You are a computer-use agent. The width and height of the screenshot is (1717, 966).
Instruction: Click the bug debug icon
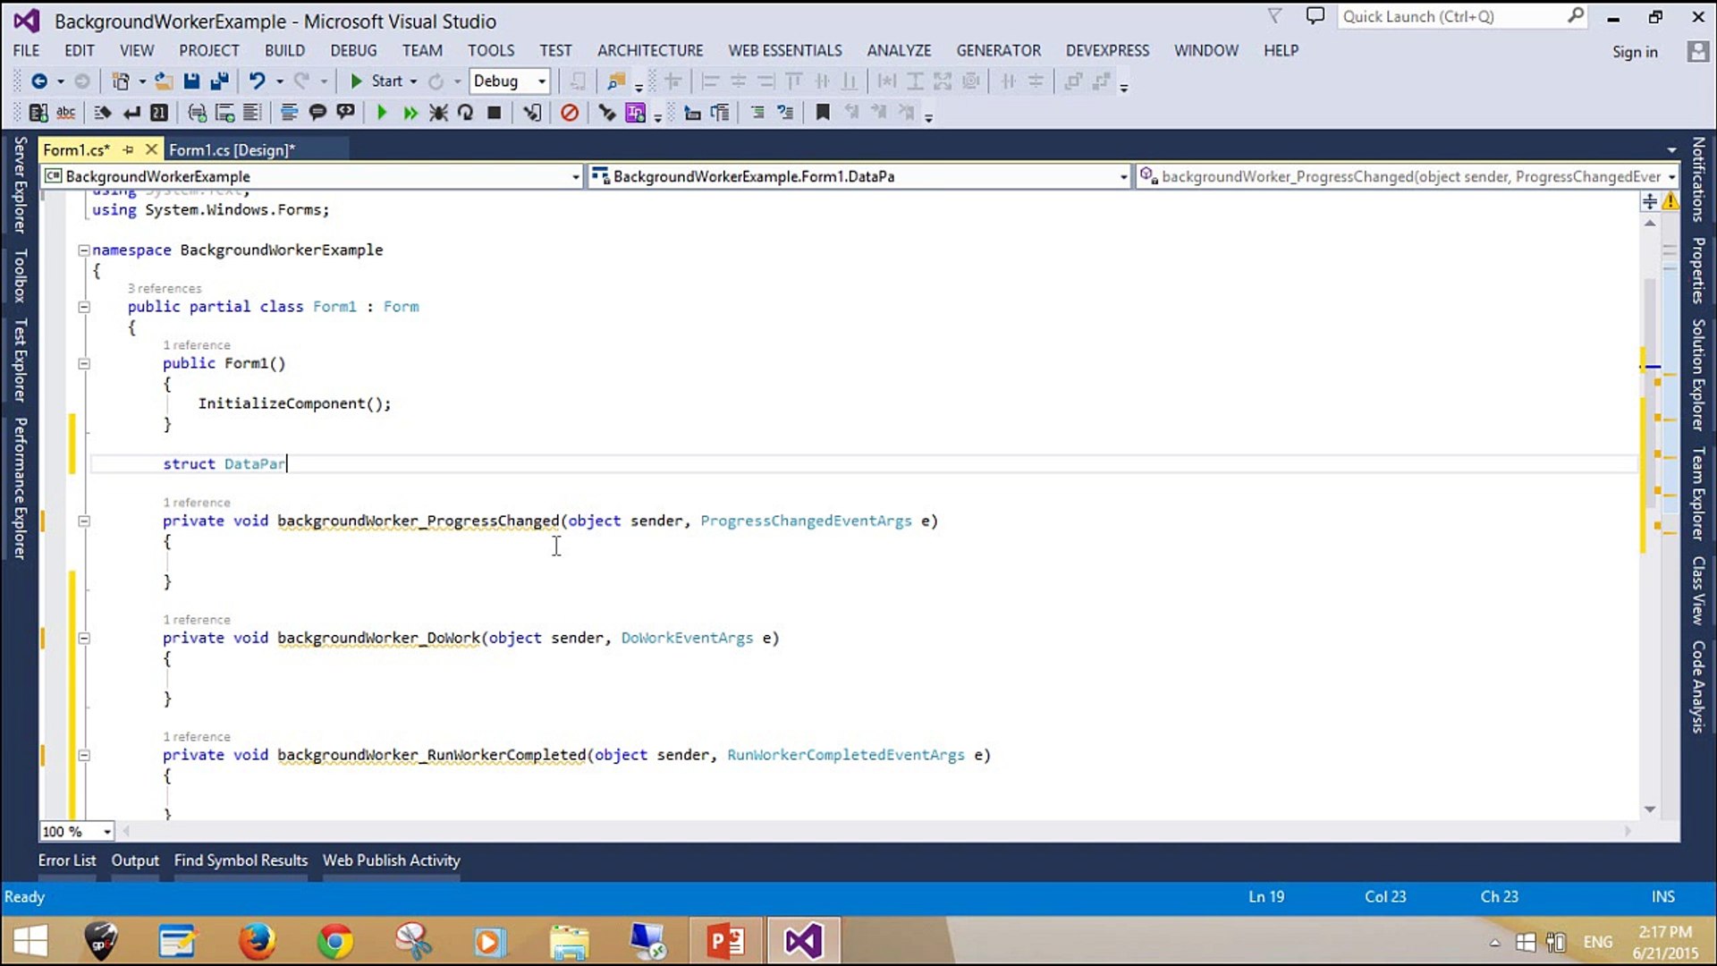point(438,113)
